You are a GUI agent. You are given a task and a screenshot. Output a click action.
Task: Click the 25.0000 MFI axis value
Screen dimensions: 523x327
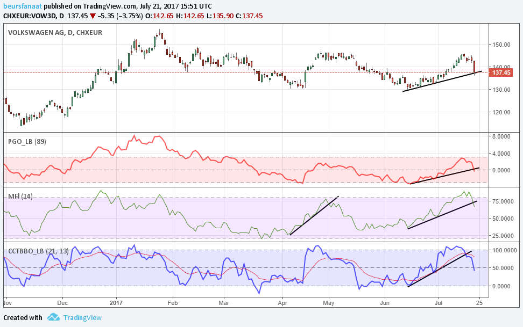(503, 236)
